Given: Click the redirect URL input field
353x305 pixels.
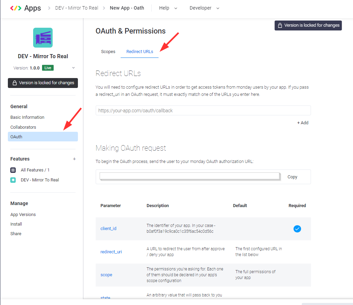Looking at the screenshot, I should (203, 111).
